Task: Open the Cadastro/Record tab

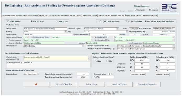Action: coord(8,15)
